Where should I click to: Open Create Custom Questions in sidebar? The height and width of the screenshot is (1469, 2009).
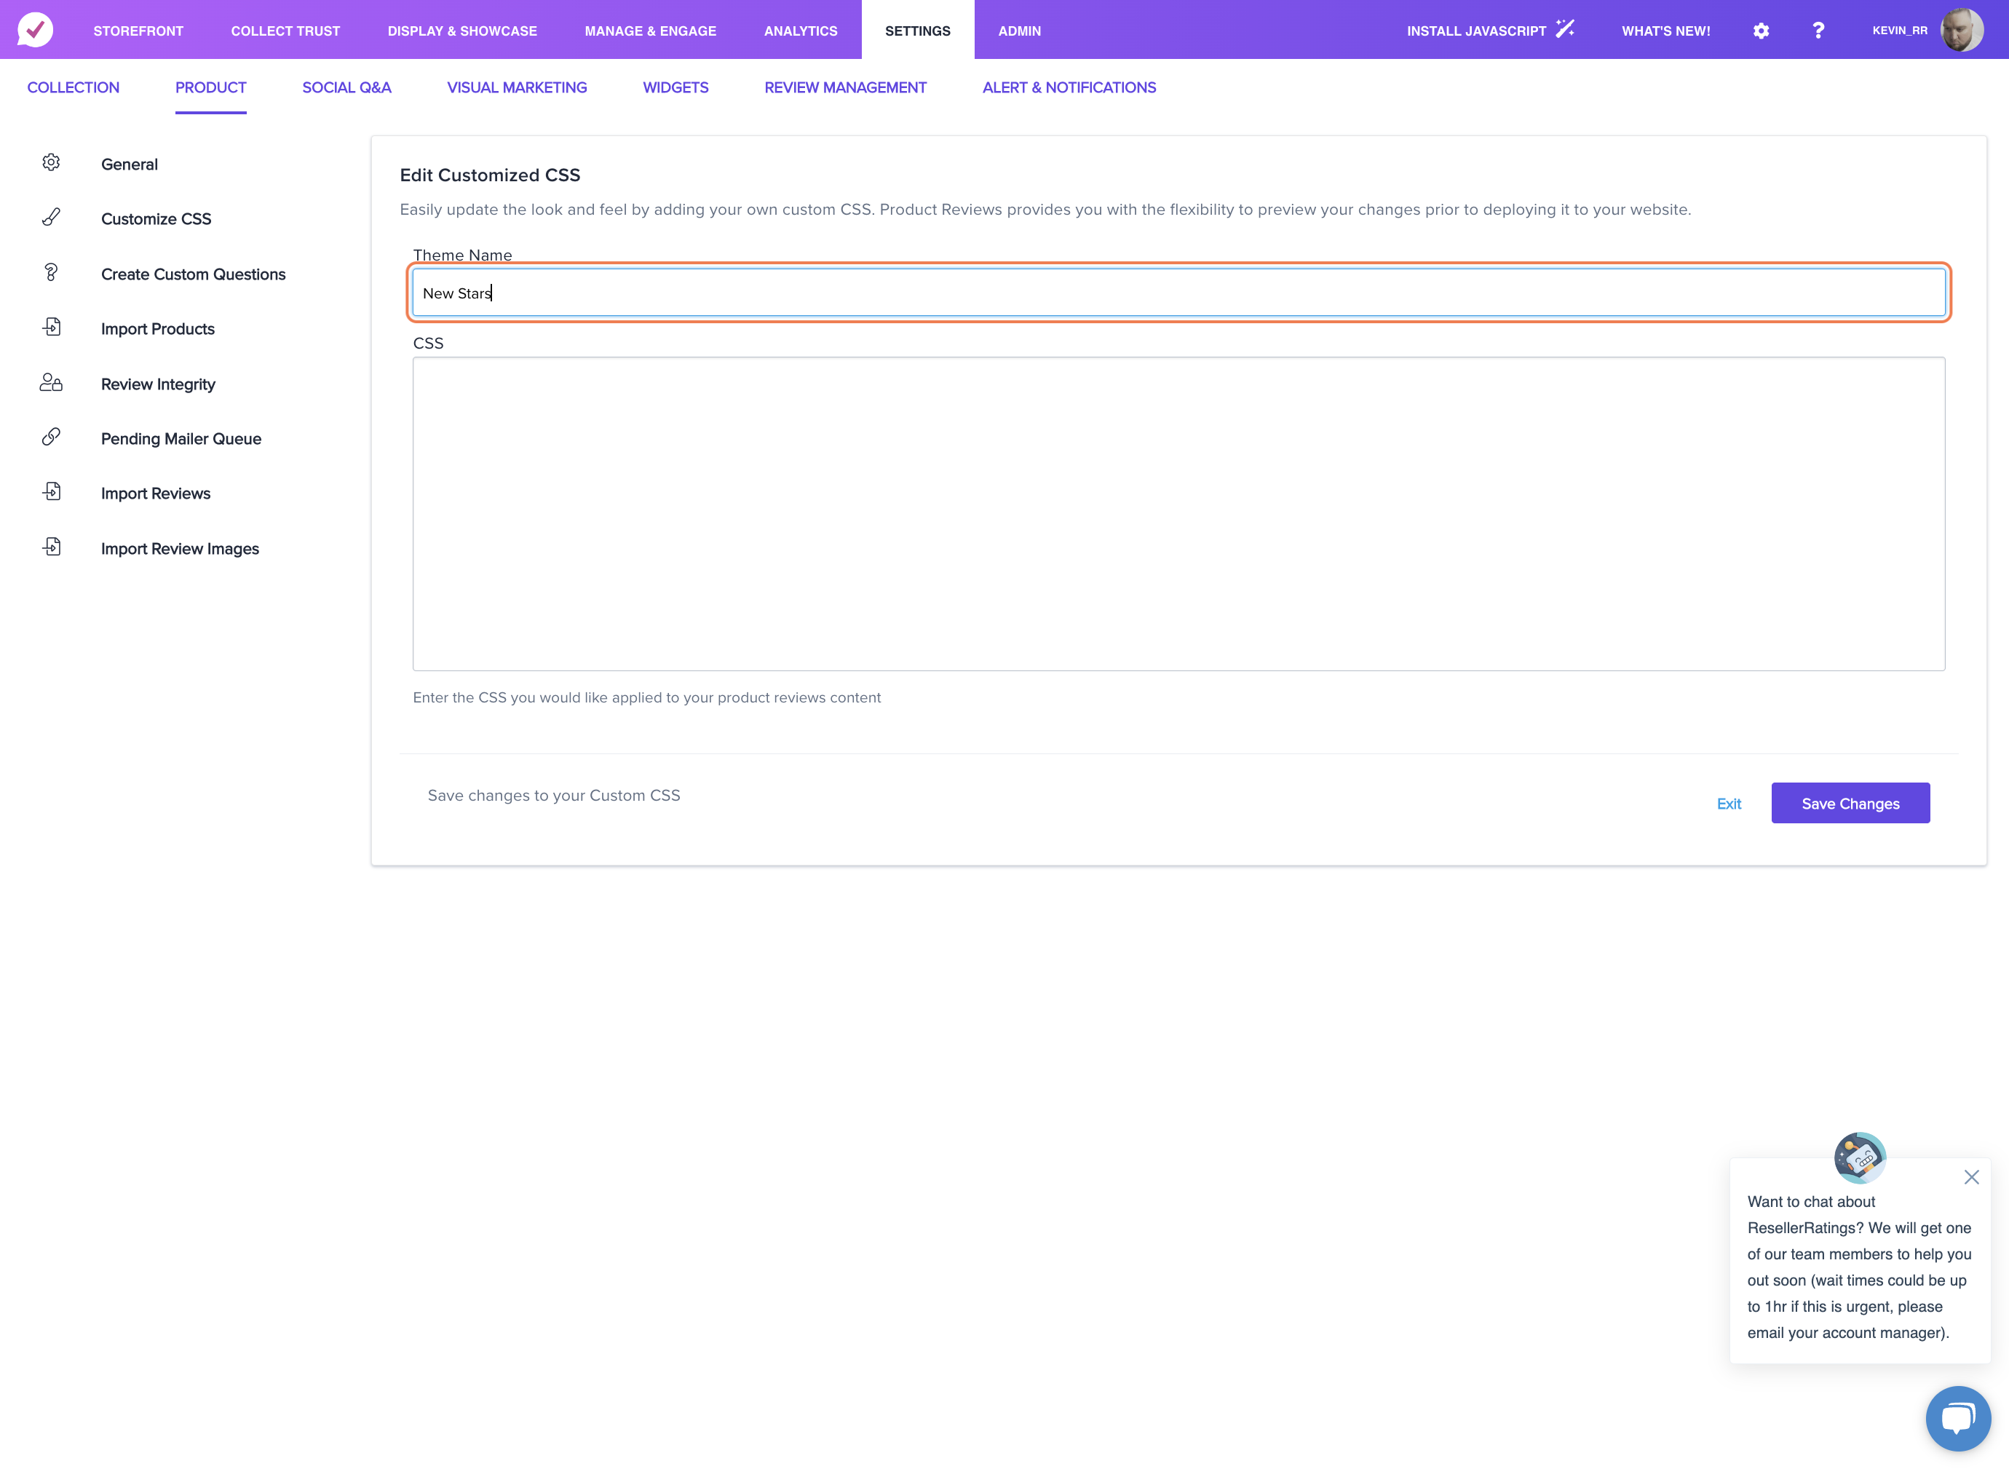[193, 274]
